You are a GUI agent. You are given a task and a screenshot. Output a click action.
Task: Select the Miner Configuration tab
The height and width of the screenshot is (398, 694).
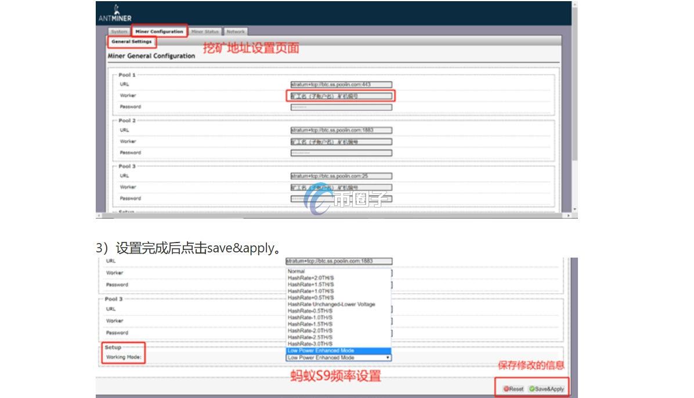coord(159,31)
